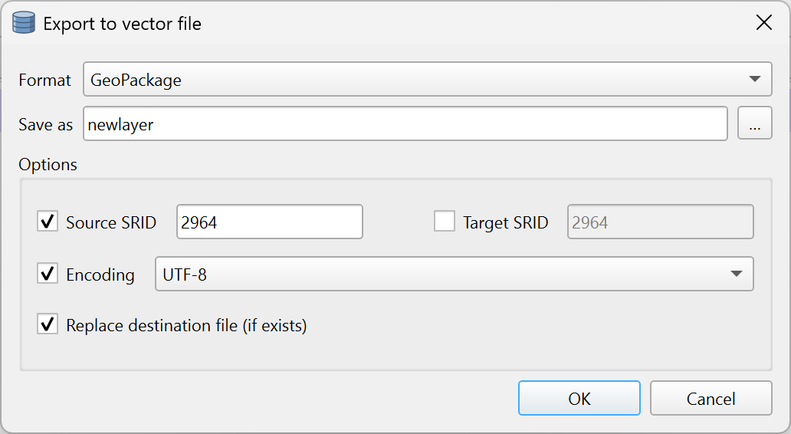The width and height of the screenshot is (791, 434).
Task: Click the Save as text field
Action: pyautogui.click(x=405, y=124)
